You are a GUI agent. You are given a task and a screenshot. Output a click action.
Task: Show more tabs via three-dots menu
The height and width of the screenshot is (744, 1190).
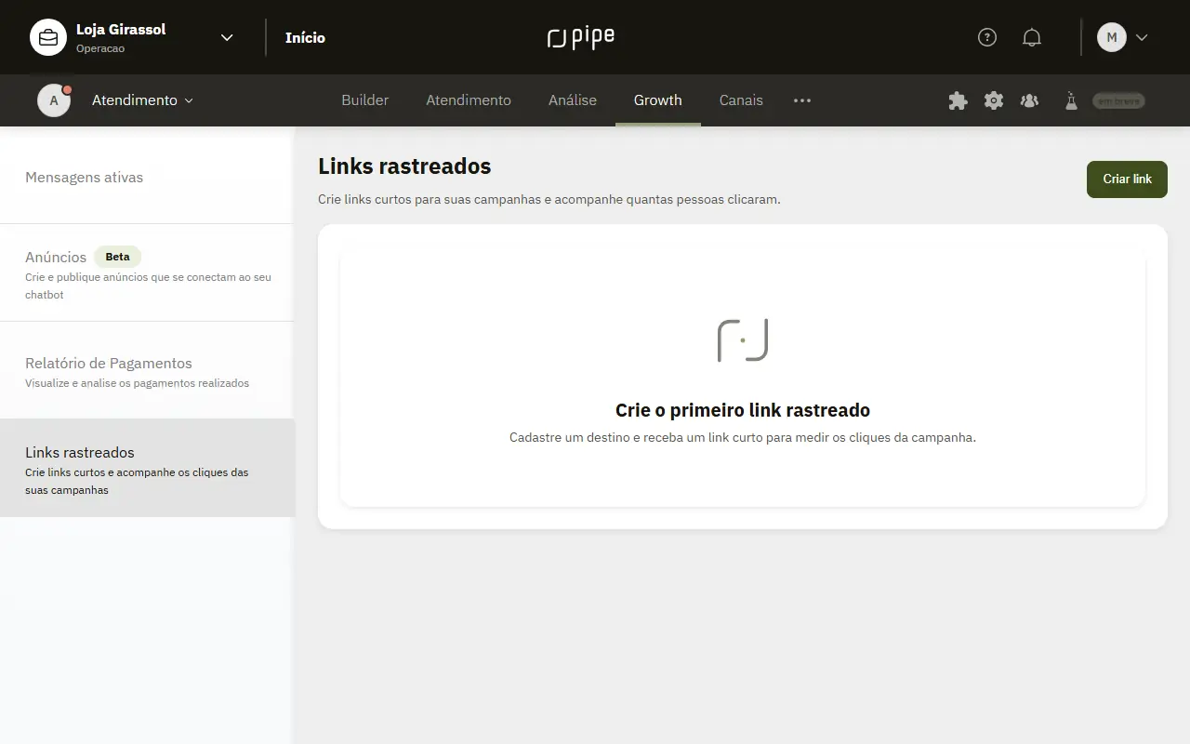tap(802, 100)
